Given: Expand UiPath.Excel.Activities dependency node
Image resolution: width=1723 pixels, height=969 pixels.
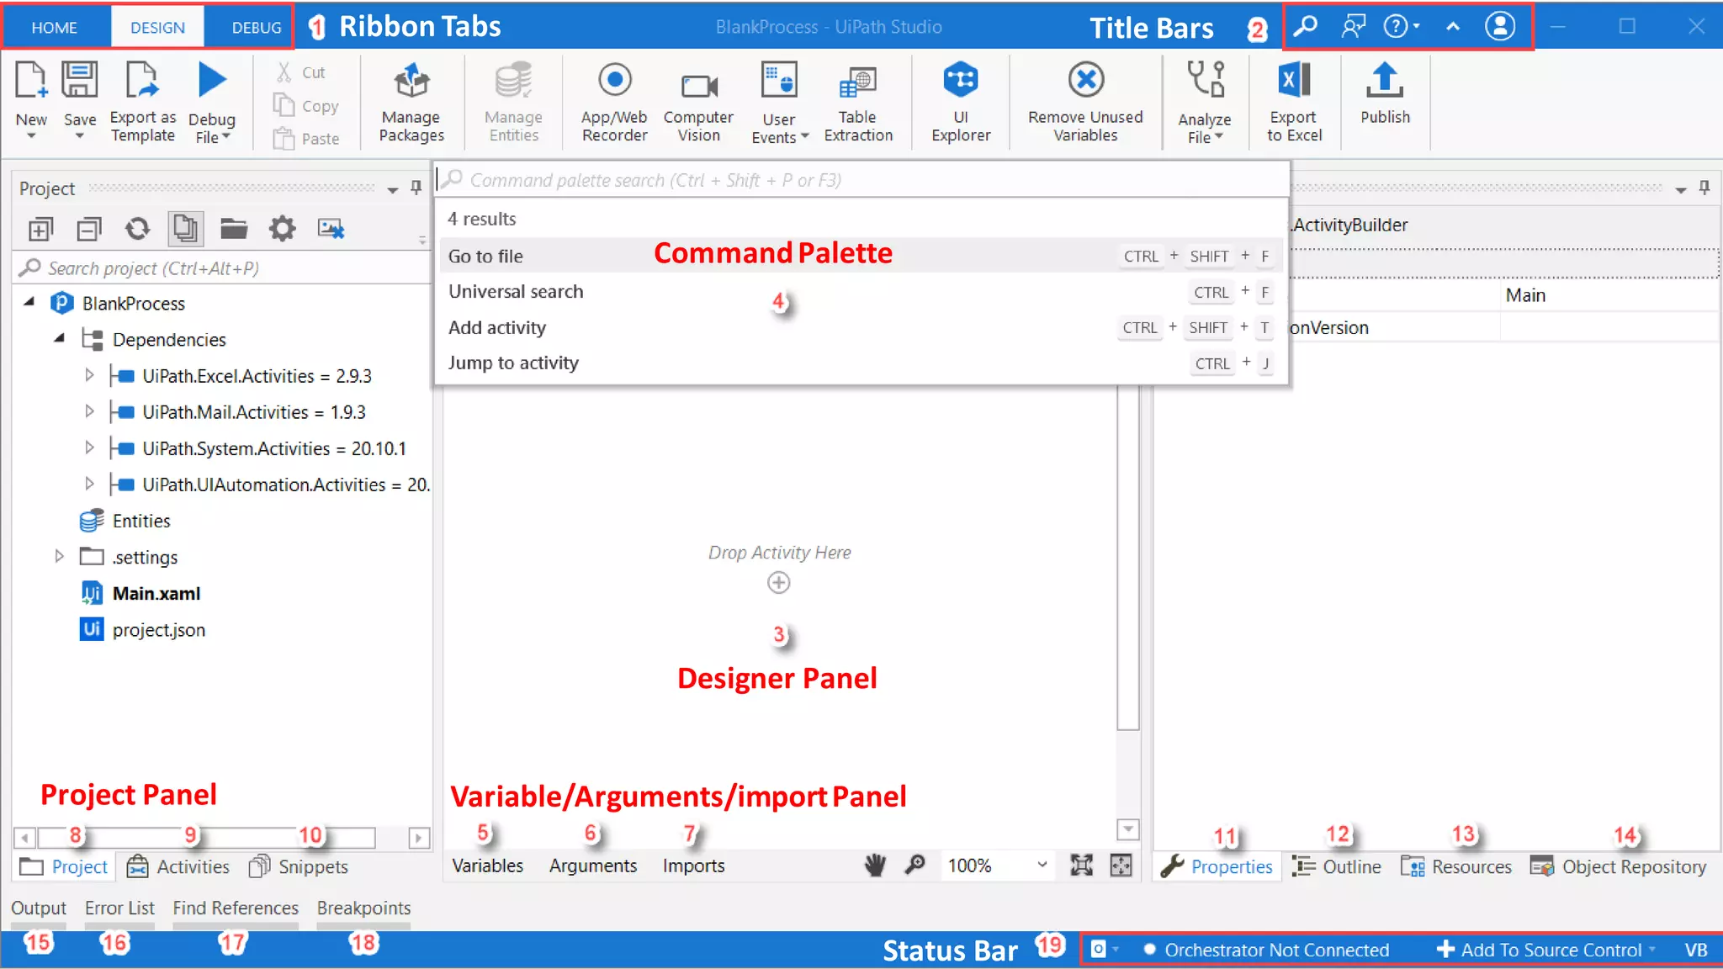Looking at the screenshot, I should (89, 375).
